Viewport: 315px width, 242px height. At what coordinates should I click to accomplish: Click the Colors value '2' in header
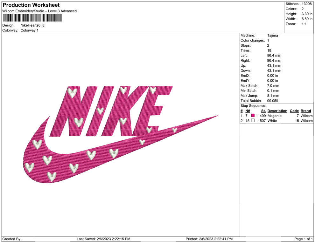click(x=303, y=9)
